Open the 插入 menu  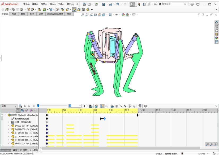53,4
